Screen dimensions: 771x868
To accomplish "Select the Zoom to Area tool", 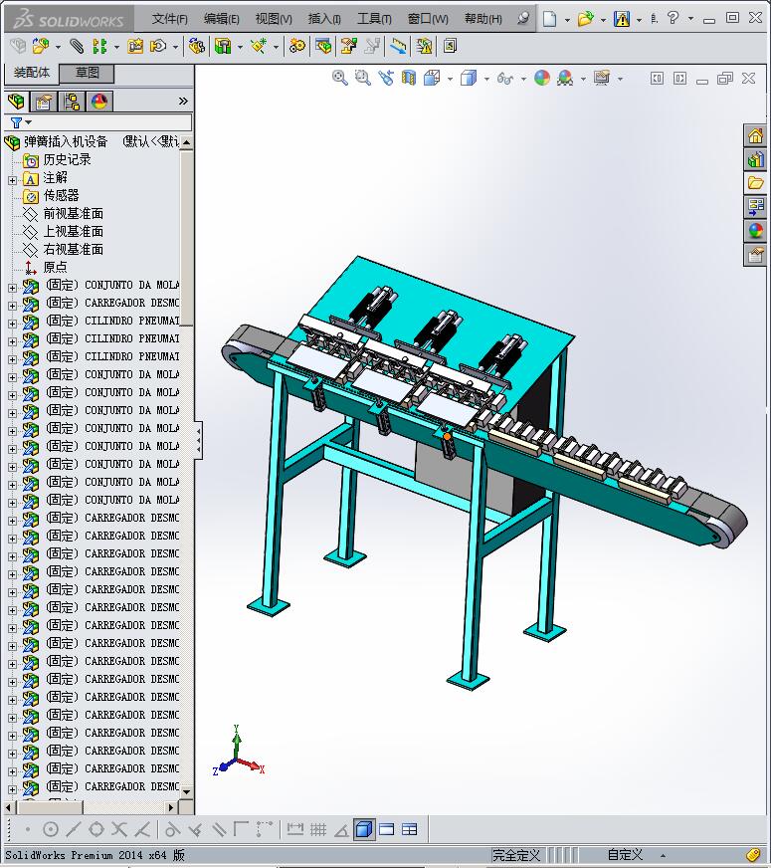I will [363, 78].
